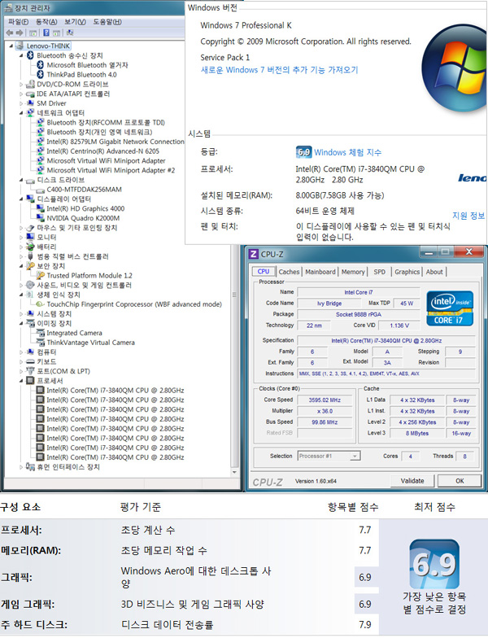Open the 지원 정보 link
The image size is (488, 638).
[468, 216]
